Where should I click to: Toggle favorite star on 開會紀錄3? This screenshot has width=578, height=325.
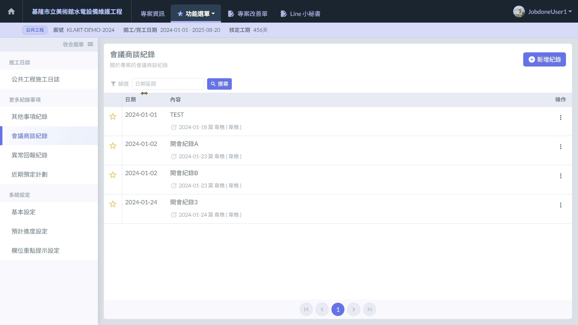(113, 204)
